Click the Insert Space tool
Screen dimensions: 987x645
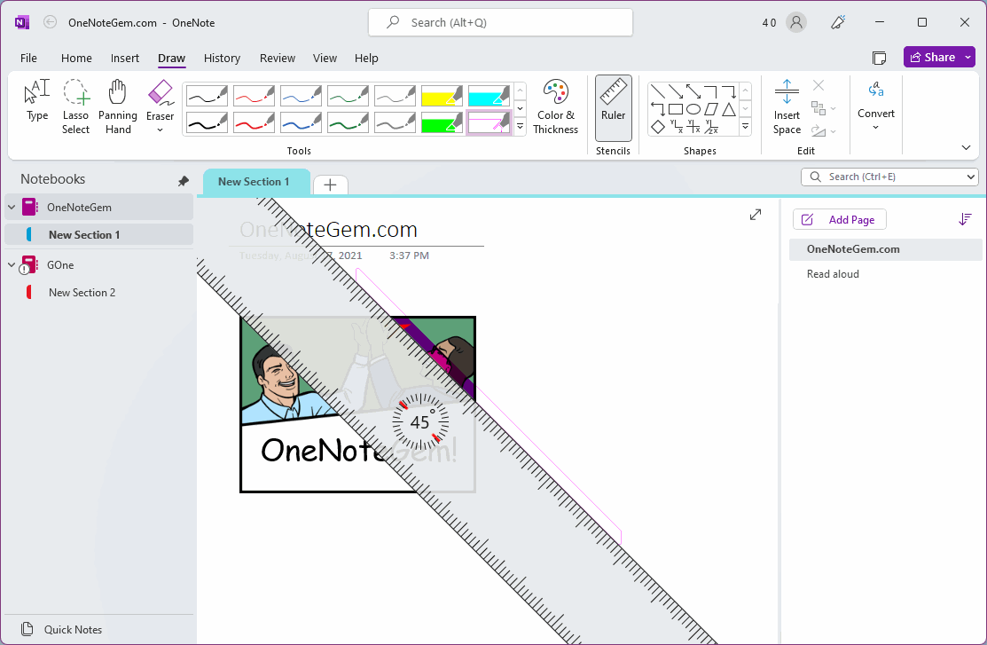point(787,106)
